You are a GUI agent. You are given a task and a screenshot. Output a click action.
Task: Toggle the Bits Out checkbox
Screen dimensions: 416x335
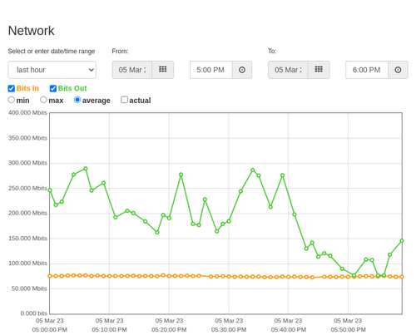pyautogui.click(x=53, y=88)
